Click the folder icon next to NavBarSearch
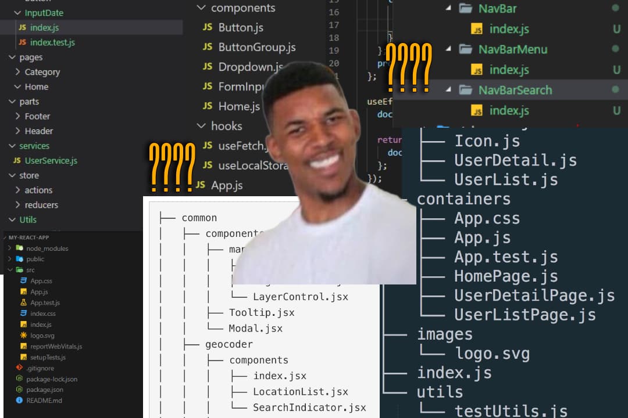The width and height of the screenshot is (628, 418). coord(465,90)
